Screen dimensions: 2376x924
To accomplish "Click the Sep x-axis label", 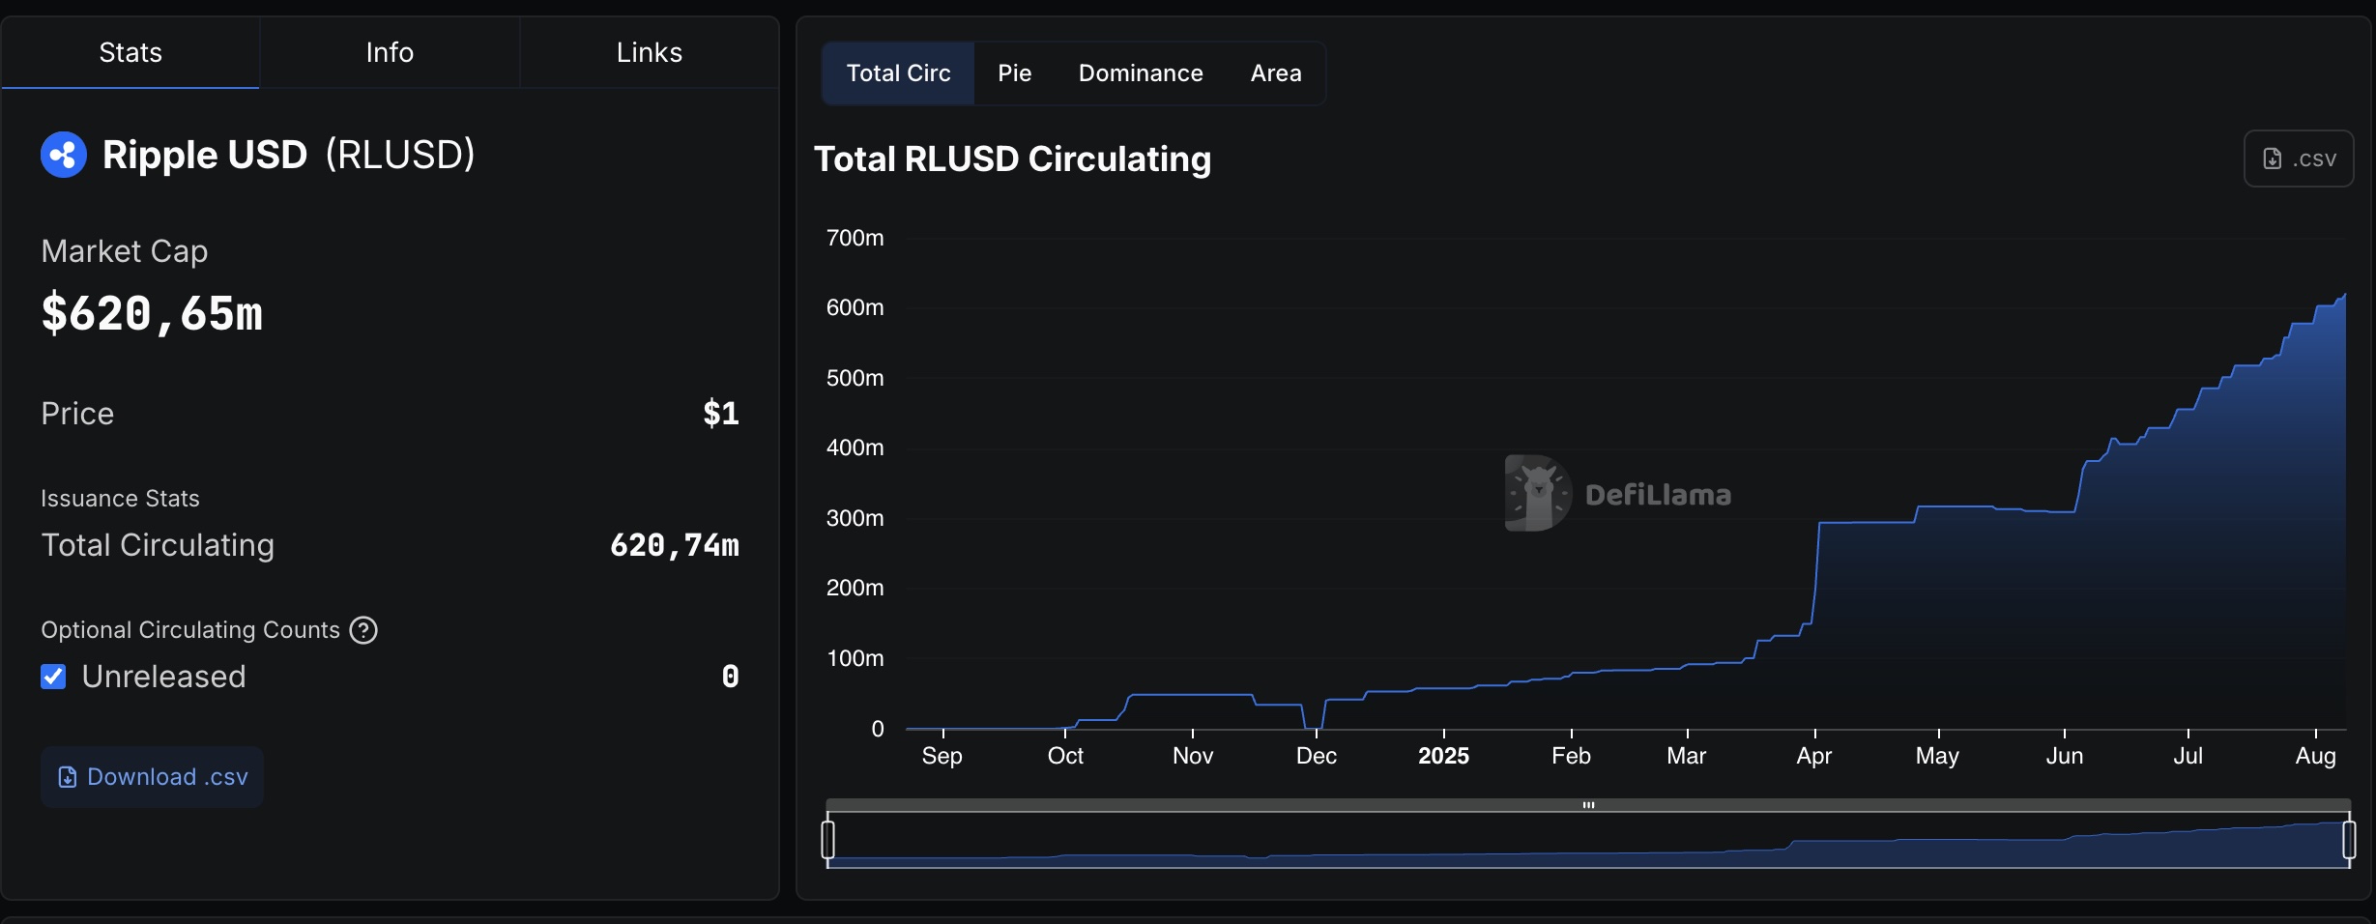I will 942,756.
